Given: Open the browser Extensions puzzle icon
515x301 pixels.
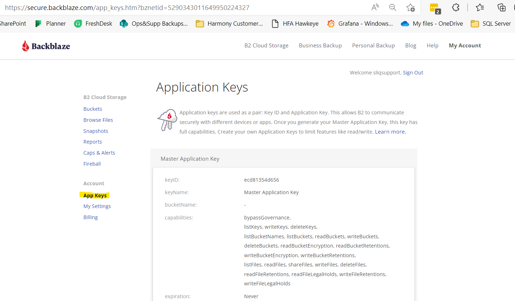Looking at the screenshot, I should (456, 7).
